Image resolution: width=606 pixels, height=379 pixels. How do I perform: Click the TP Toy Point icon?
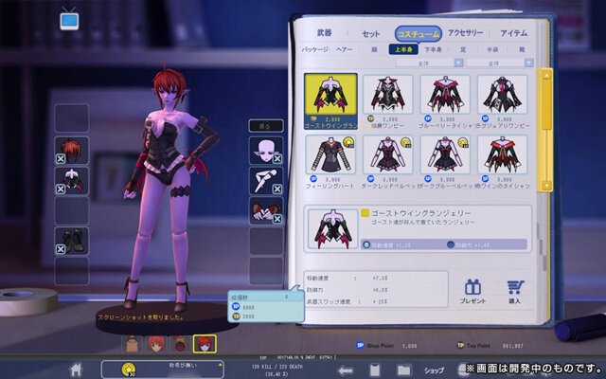[x=460, y=345]
